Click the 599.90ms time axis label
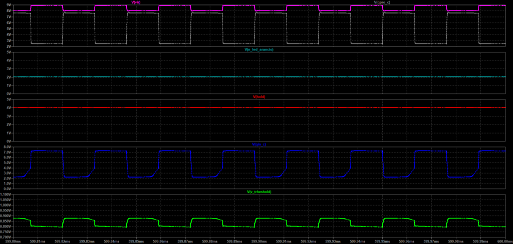 pos(259,241)
